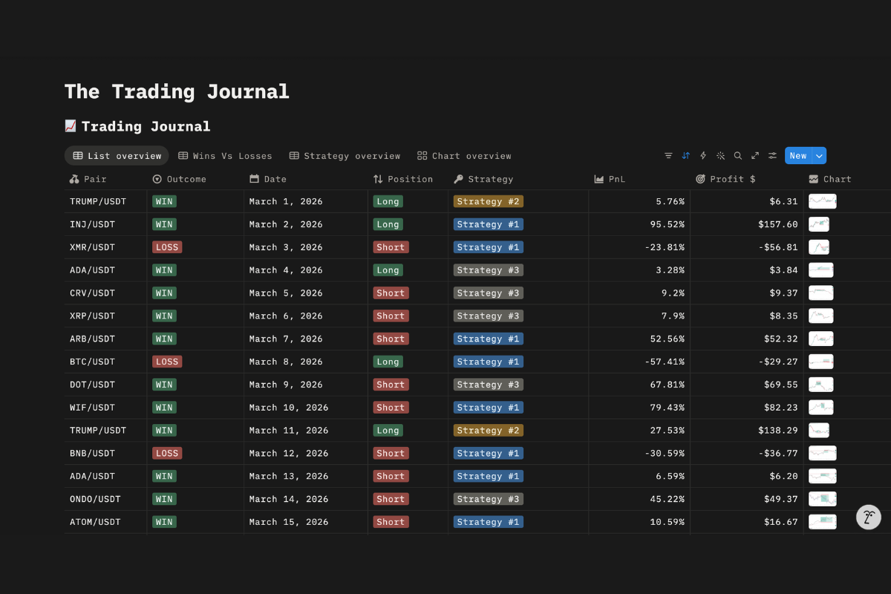Viewport: 891px width, 594px height.
Task: Open chart thumbnail for ATOM/USDT row
Action: [822, 522]
